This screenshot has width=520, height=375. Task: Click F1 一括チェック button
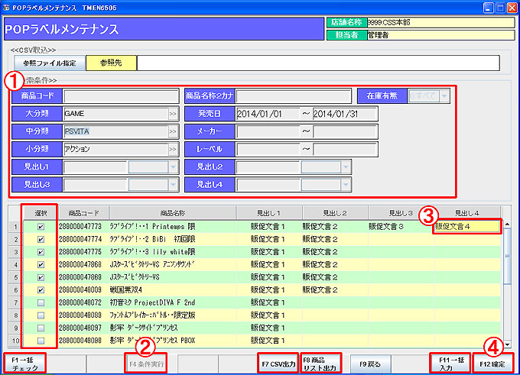(25, 364)
